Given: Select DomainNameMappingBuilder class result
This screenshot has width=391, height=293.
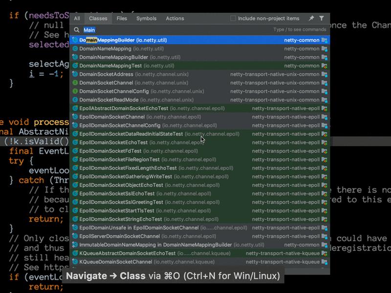Looking at the screenshot, I should pyautogui.click(x=199, y=57).
